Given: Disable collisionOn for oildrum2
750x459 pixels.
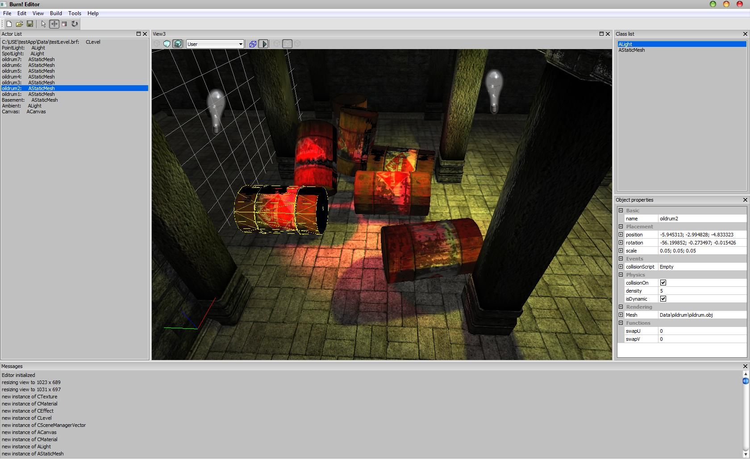Looking at the screenshot, I should click(x=663, y=282).
